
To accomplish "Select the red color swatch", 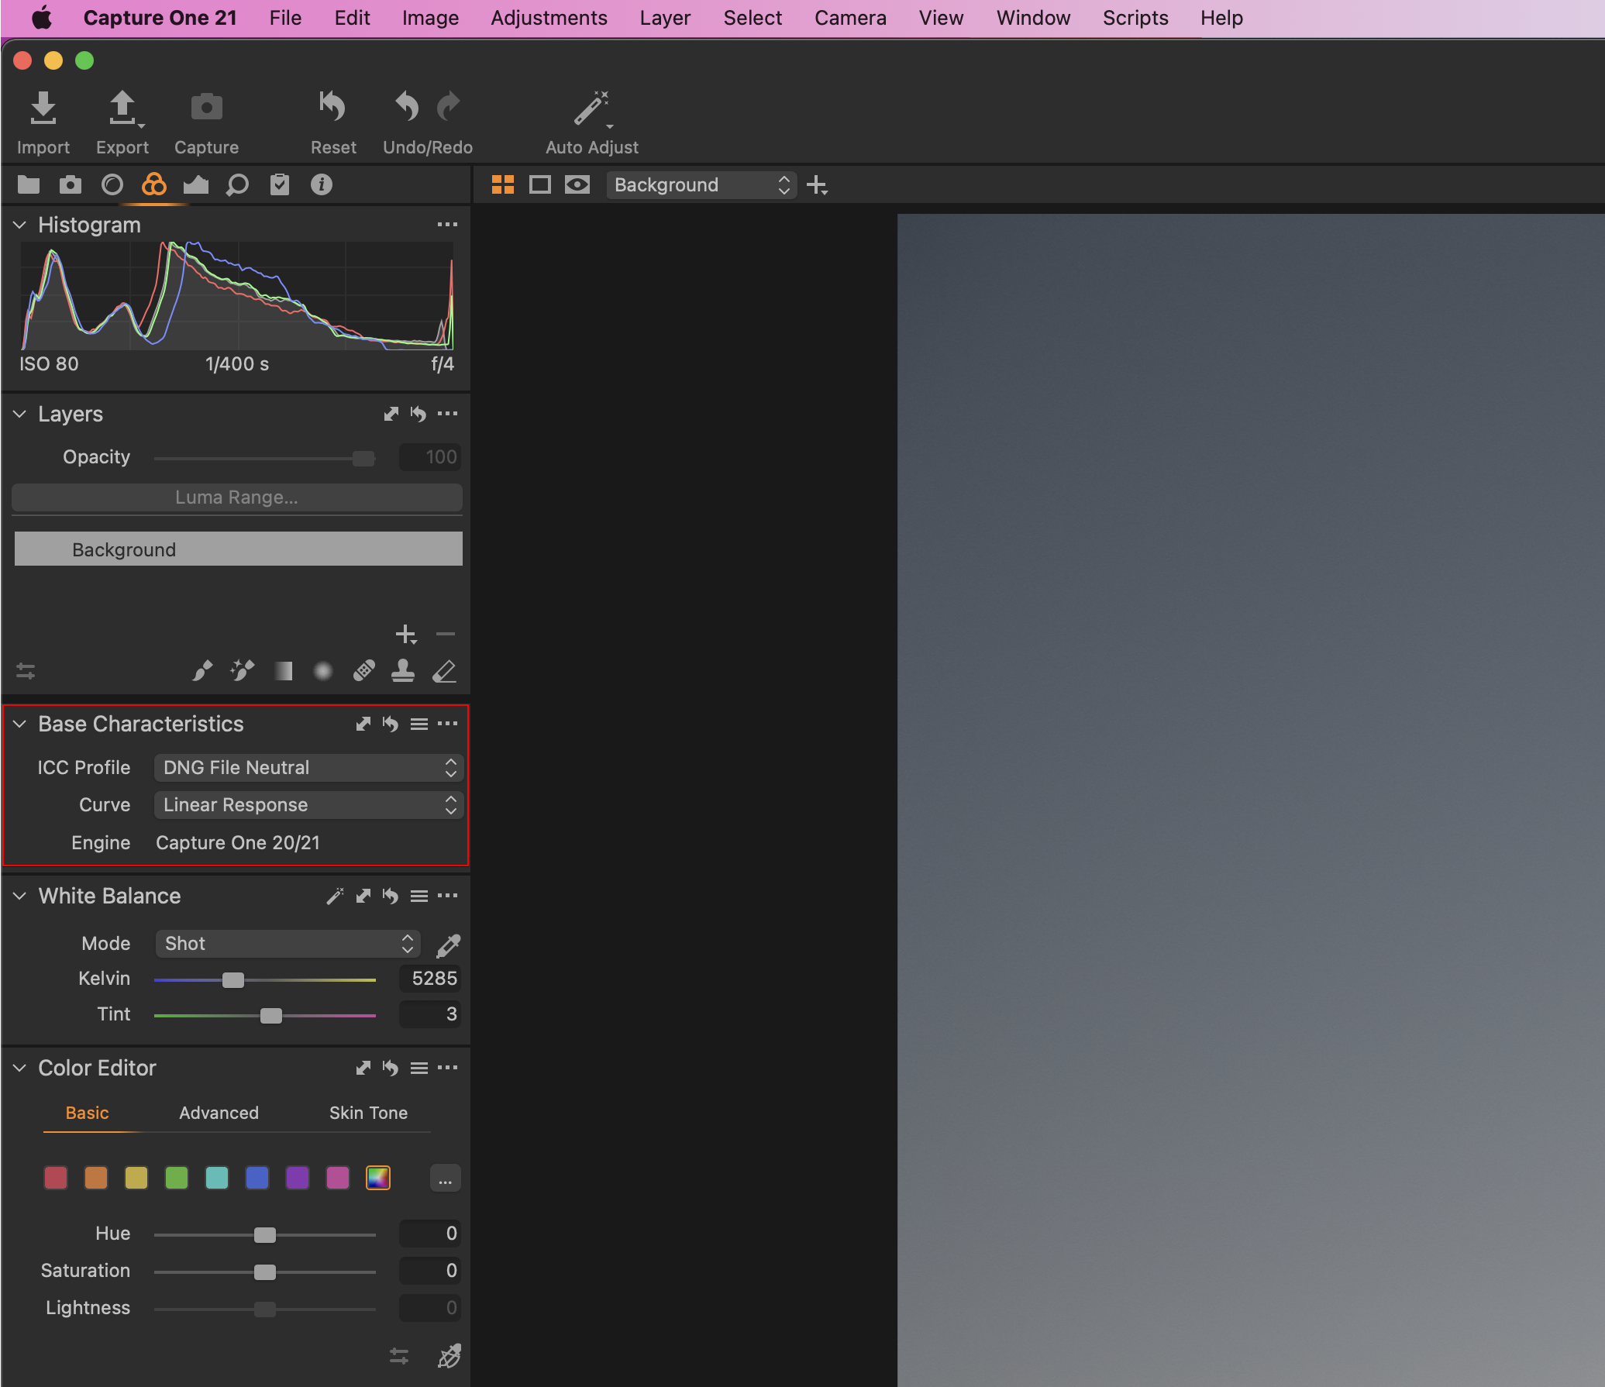I will pos(56,1179).
